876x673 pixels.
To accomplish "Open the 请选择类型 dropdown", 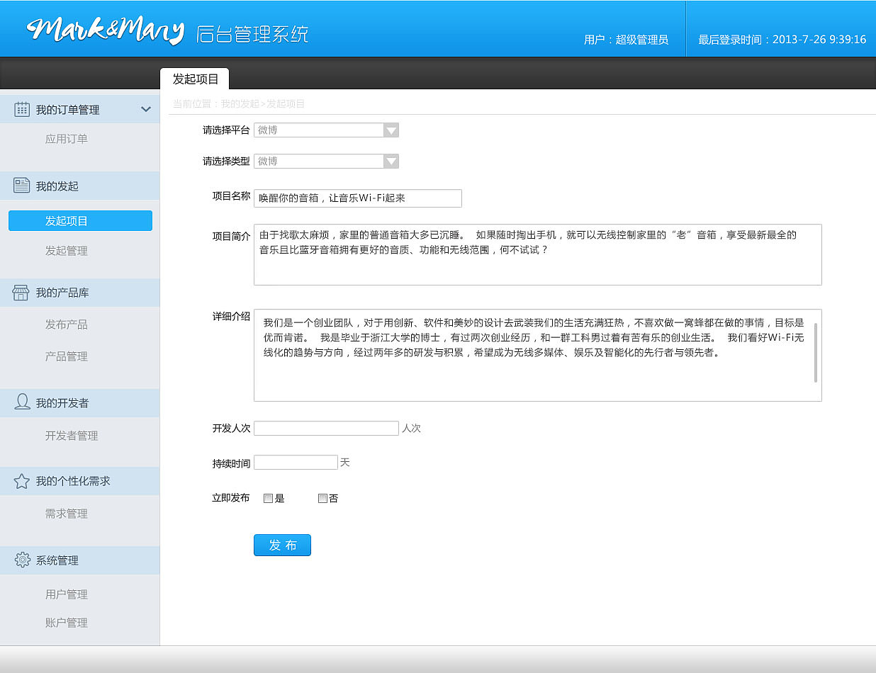I will tap(391, 161).
